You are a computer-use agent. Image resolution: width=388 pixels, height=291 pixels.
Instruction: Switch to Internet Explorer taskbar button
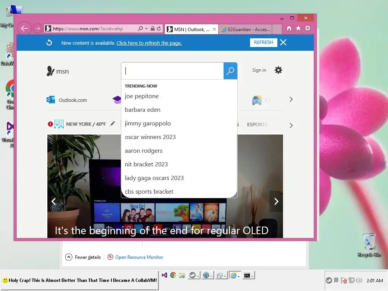click(234, 275)
